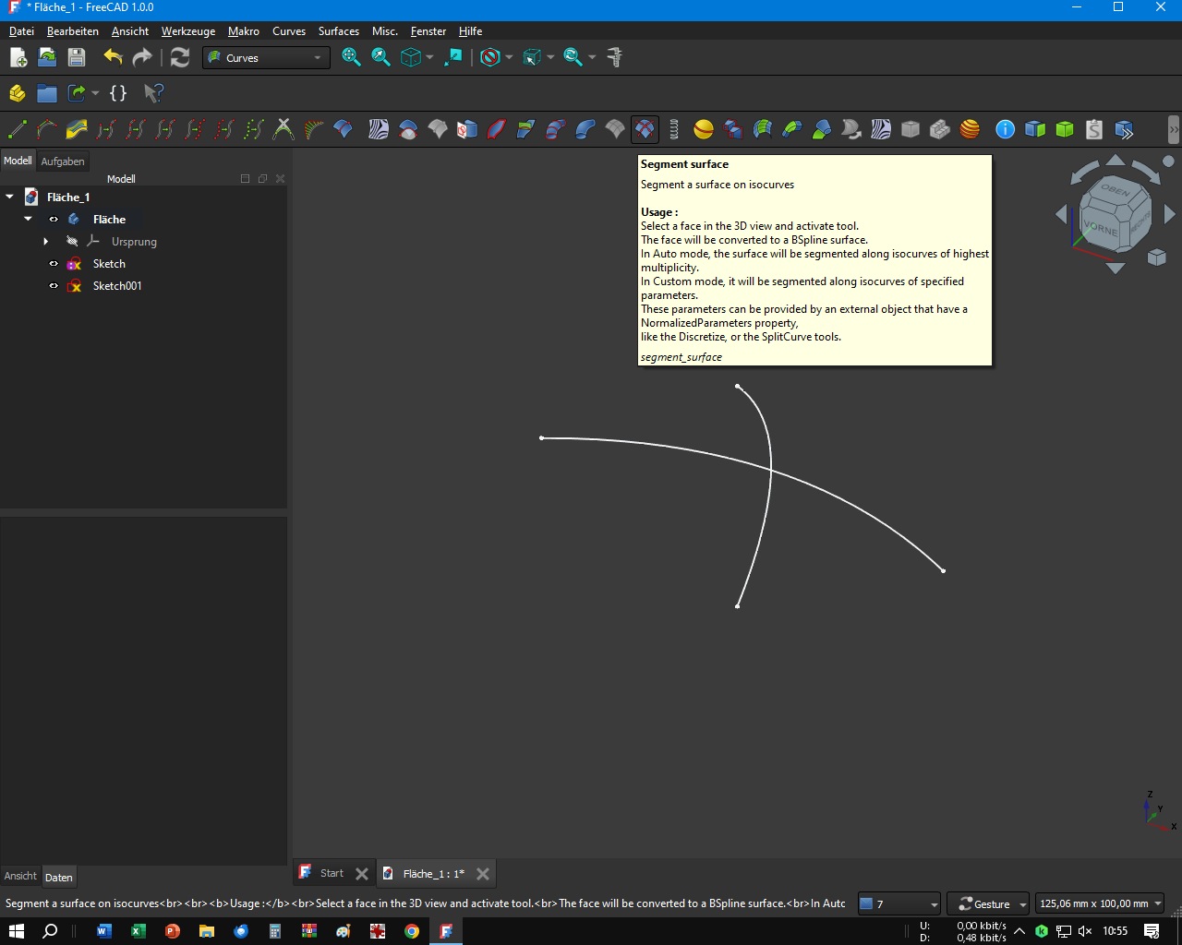Click the navigation cube VORNE face

pyautogui.click(x=1101, y=228)
